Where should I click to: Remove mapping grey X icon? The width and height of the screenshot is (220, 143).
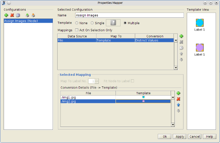click(x=181, y=42)
